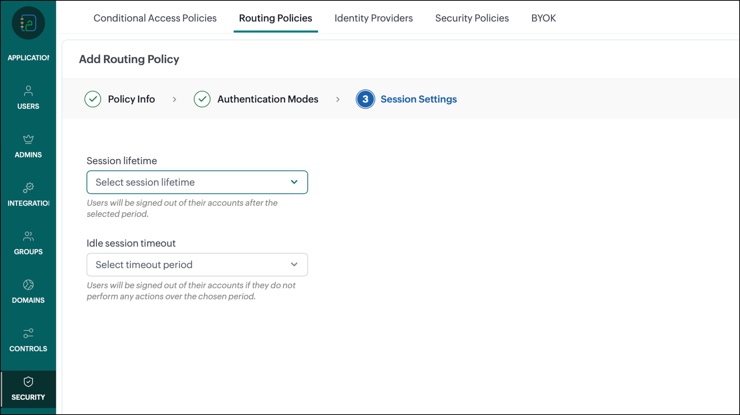Go to the Security Policies tab
This screenshot has height=415, width=740.
point(472,18)
